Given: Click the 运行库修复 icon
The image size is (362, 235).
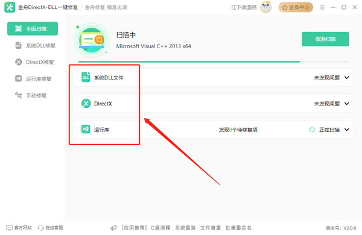Looking at the screenshot, I should tap(19, 79).
